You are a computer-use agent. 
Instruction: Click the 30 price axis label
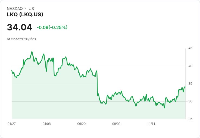pyautogui.click(x=190, y=101)
